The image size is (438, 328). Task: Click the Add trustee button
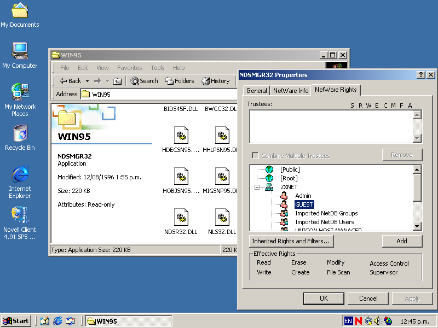point(402,241)
